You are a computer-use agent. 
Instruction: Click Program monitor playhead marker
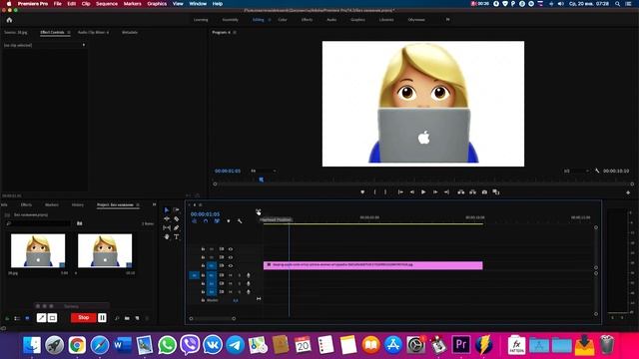point(262,179)
